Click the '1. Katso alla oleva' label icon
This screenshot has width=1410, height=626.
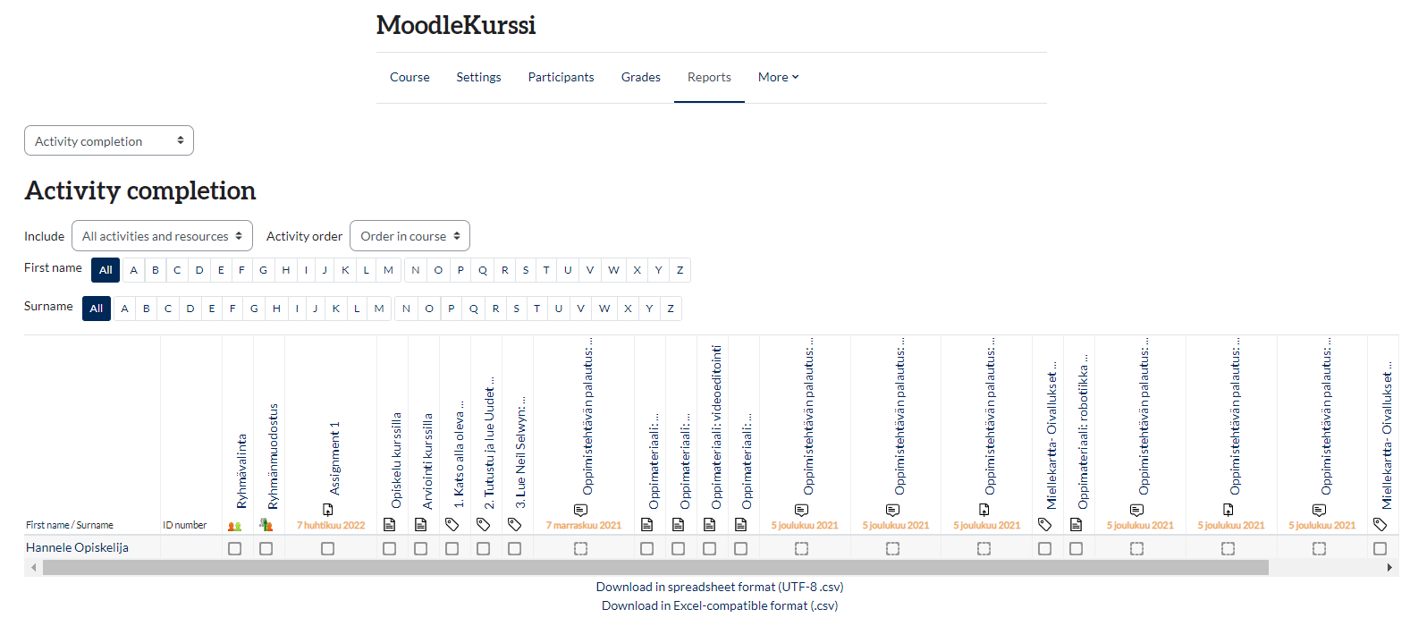452,525
